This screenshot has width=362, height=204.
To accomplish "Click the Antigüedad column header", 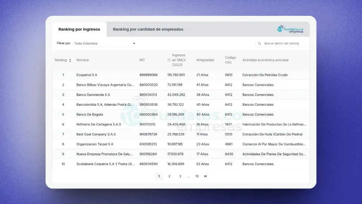I will point(205,60).
